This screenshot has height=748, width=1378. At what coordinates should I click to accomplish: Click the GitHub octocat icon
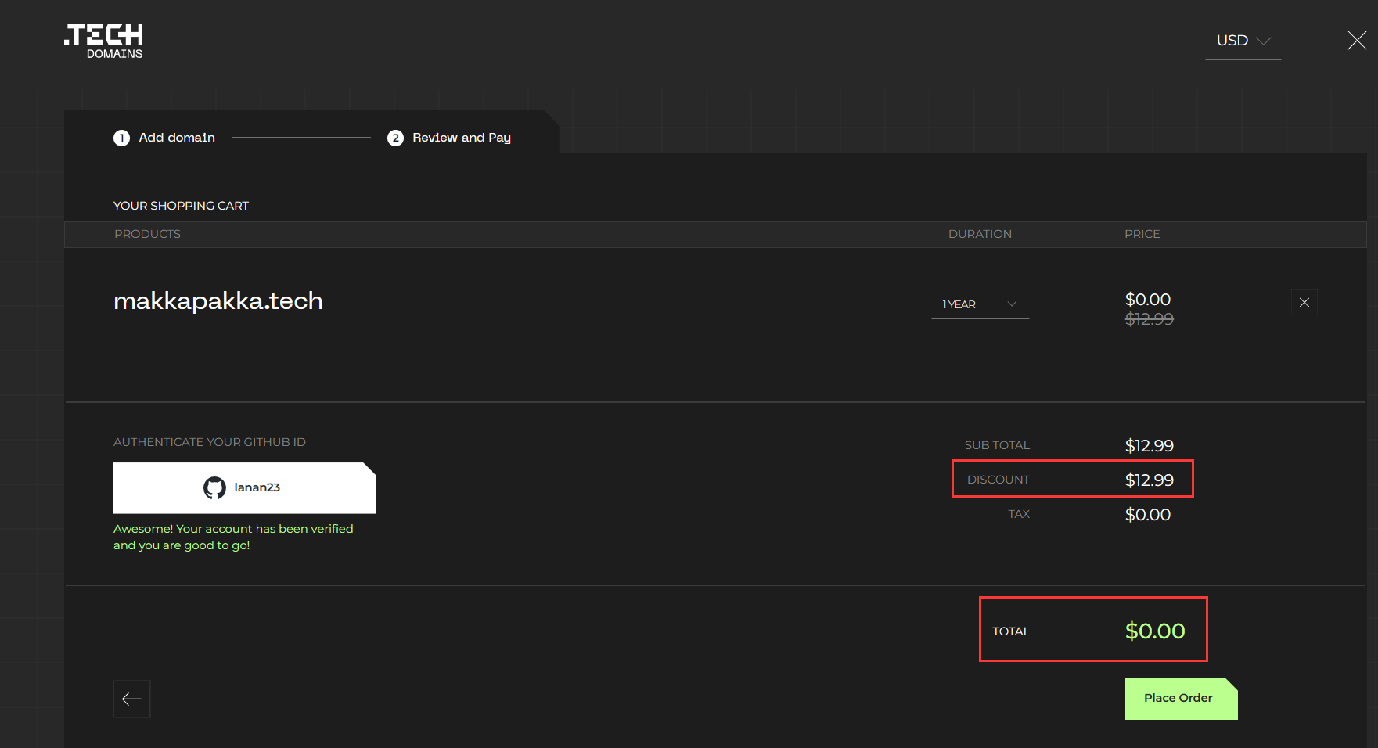(x=214, y=488)
